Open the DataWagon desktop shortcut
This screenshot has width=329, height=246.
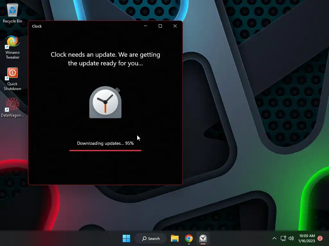pyautogui.click(x=13, y=108)
